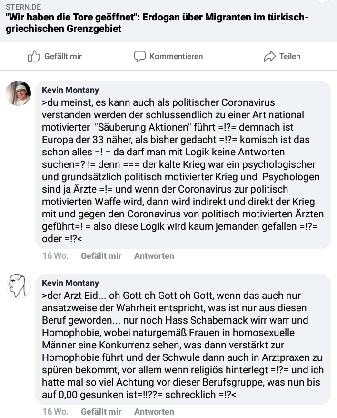Like the comment about the Arzt Eid
Screen dimensions: 337x418
click(x=101, y=412)
